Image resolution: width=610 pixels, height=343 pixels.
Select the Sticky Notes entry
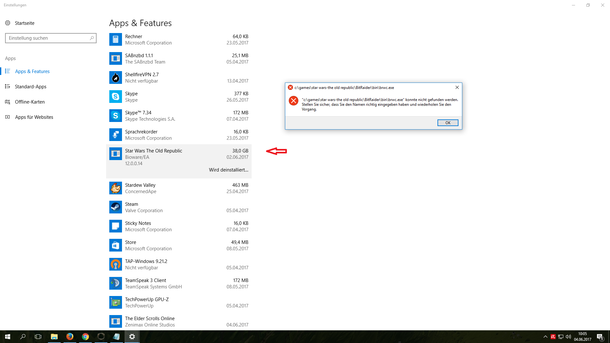coord(179,226)
